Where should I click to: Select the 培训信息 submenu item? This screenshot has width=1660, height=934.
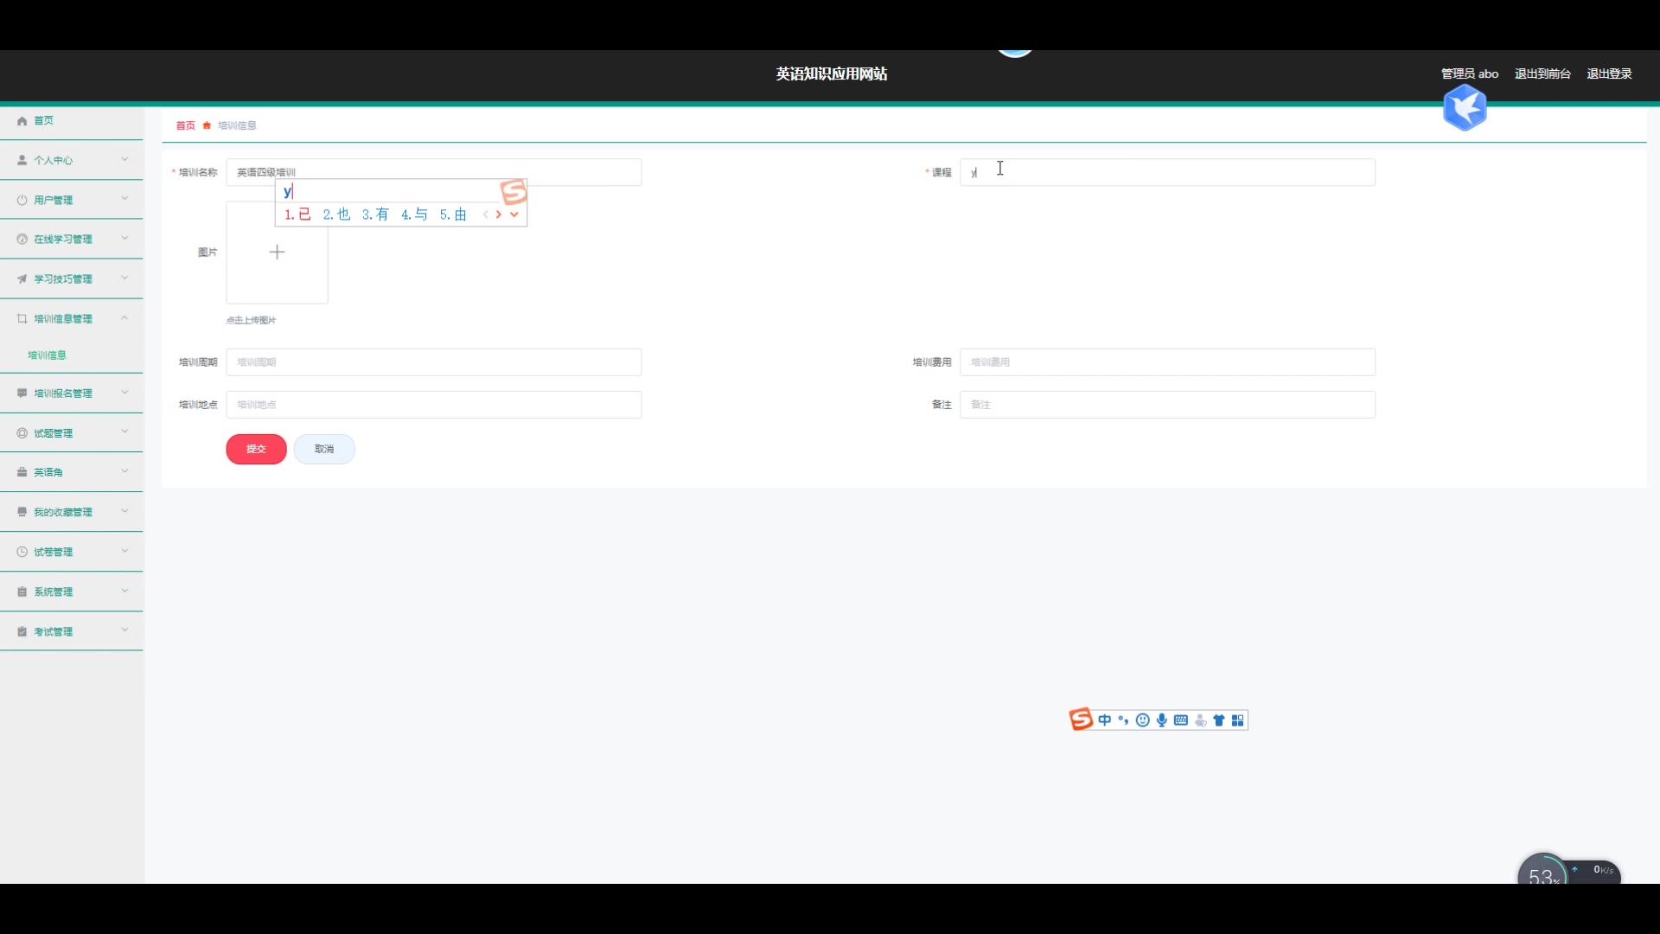pyautogui.click(x=47, y=355)
